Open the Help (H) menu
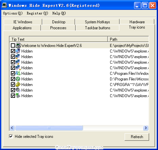This screenshot has height=150, width=158. click(x=59, y=13)
